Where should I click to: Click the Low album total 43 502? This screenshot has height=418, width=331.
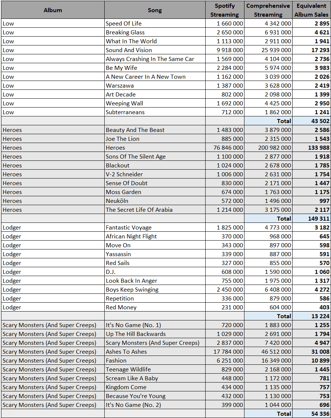[x=311, y=121]
